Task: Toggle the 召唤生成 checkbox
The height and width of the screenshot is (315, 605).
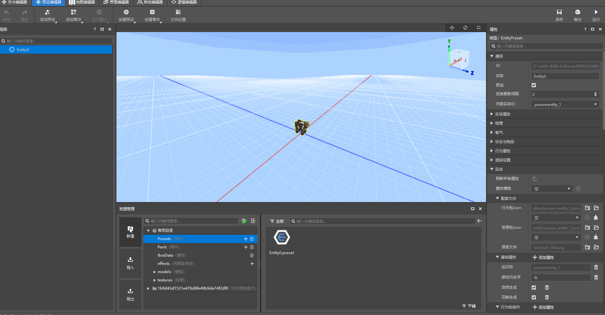Action: pos(534,297)
